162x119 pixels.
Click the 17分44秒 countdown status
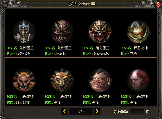click(x=23, y=54)
